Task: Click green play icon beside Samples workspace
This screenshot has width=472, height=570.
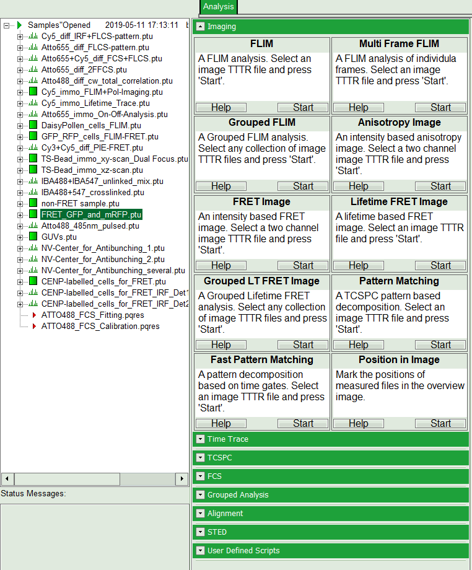Action: pyautogui.click(x=20, y=25)
